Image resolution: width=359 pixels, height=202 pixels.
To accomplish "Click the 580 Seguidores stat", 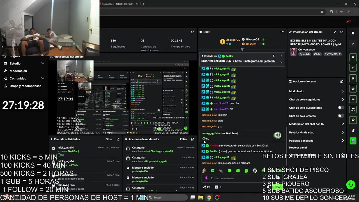I will tap(118, 43).
